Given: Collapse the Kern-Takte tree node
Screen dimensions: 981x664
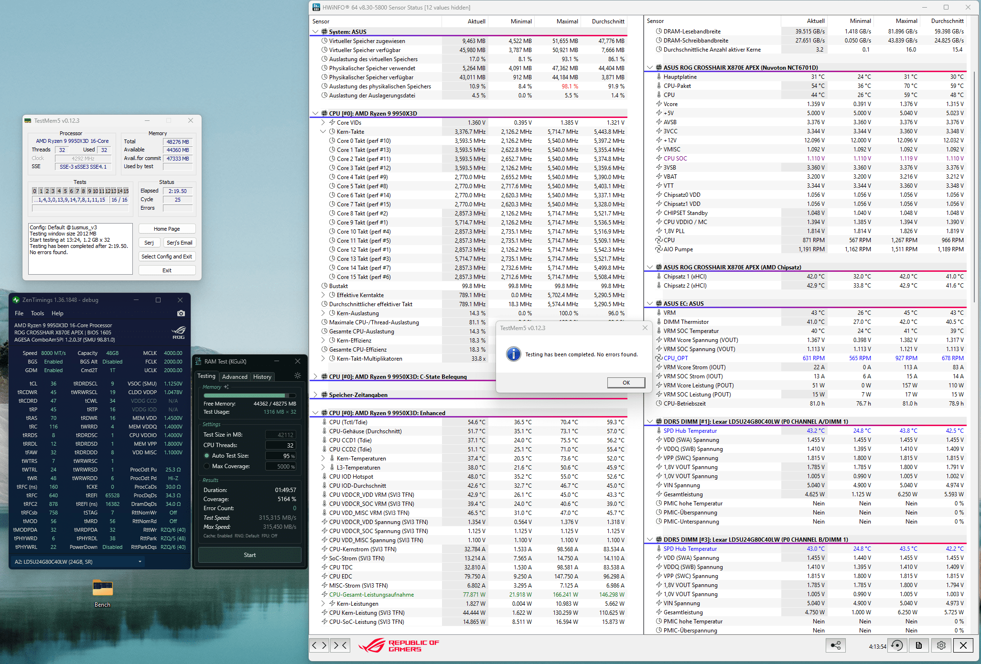Looking at the screenshot, I should [x=323, y=132].
